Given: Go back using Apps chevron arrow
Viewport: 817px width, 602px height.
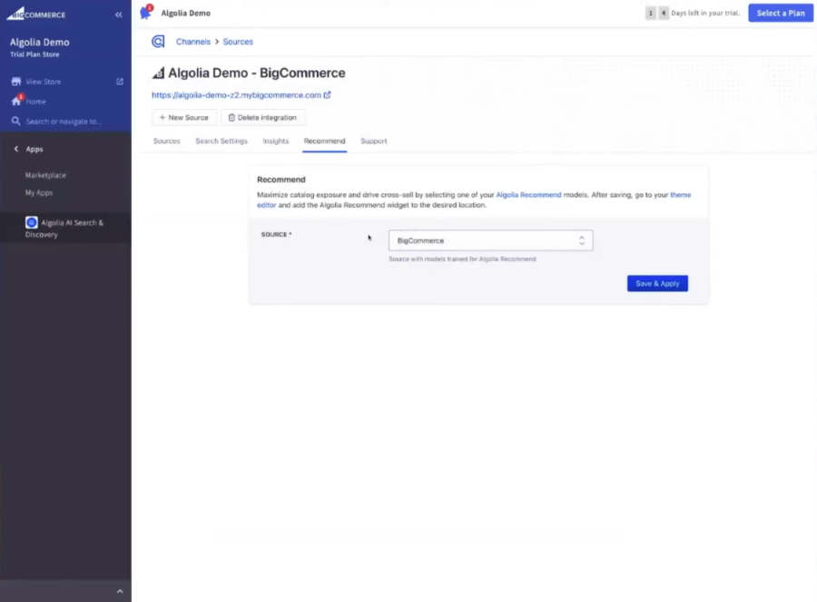Looking at the screenshot, I should tap(16, 149).
